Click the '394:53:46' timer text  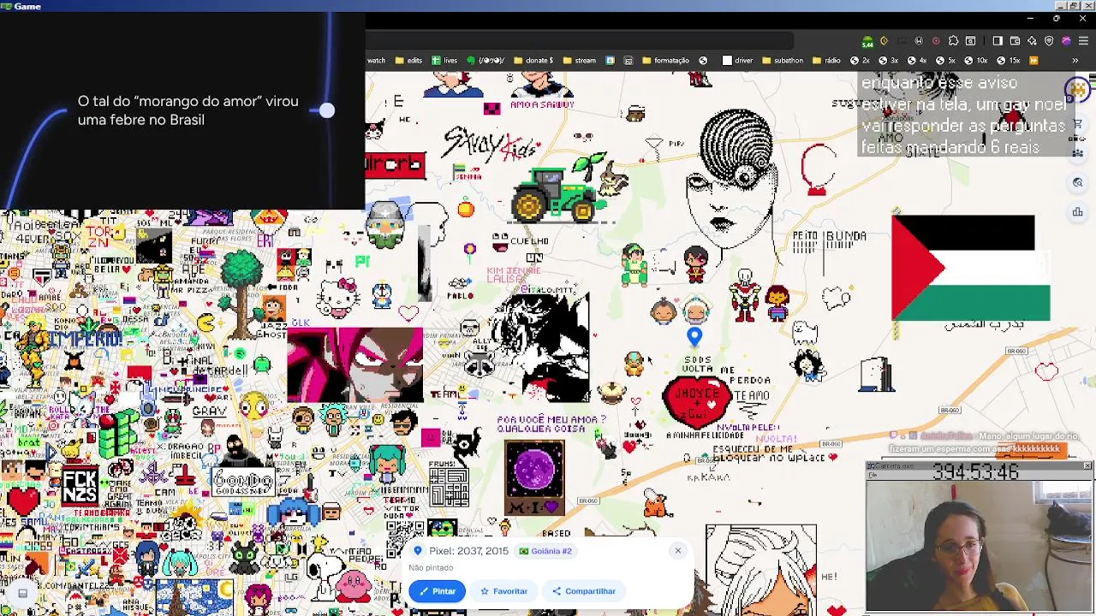coord(975,471)
